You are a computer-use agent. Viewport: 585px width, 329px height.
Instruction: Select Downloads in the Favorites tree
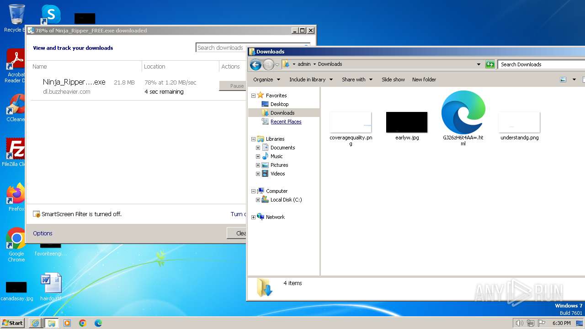pos(282,113)
